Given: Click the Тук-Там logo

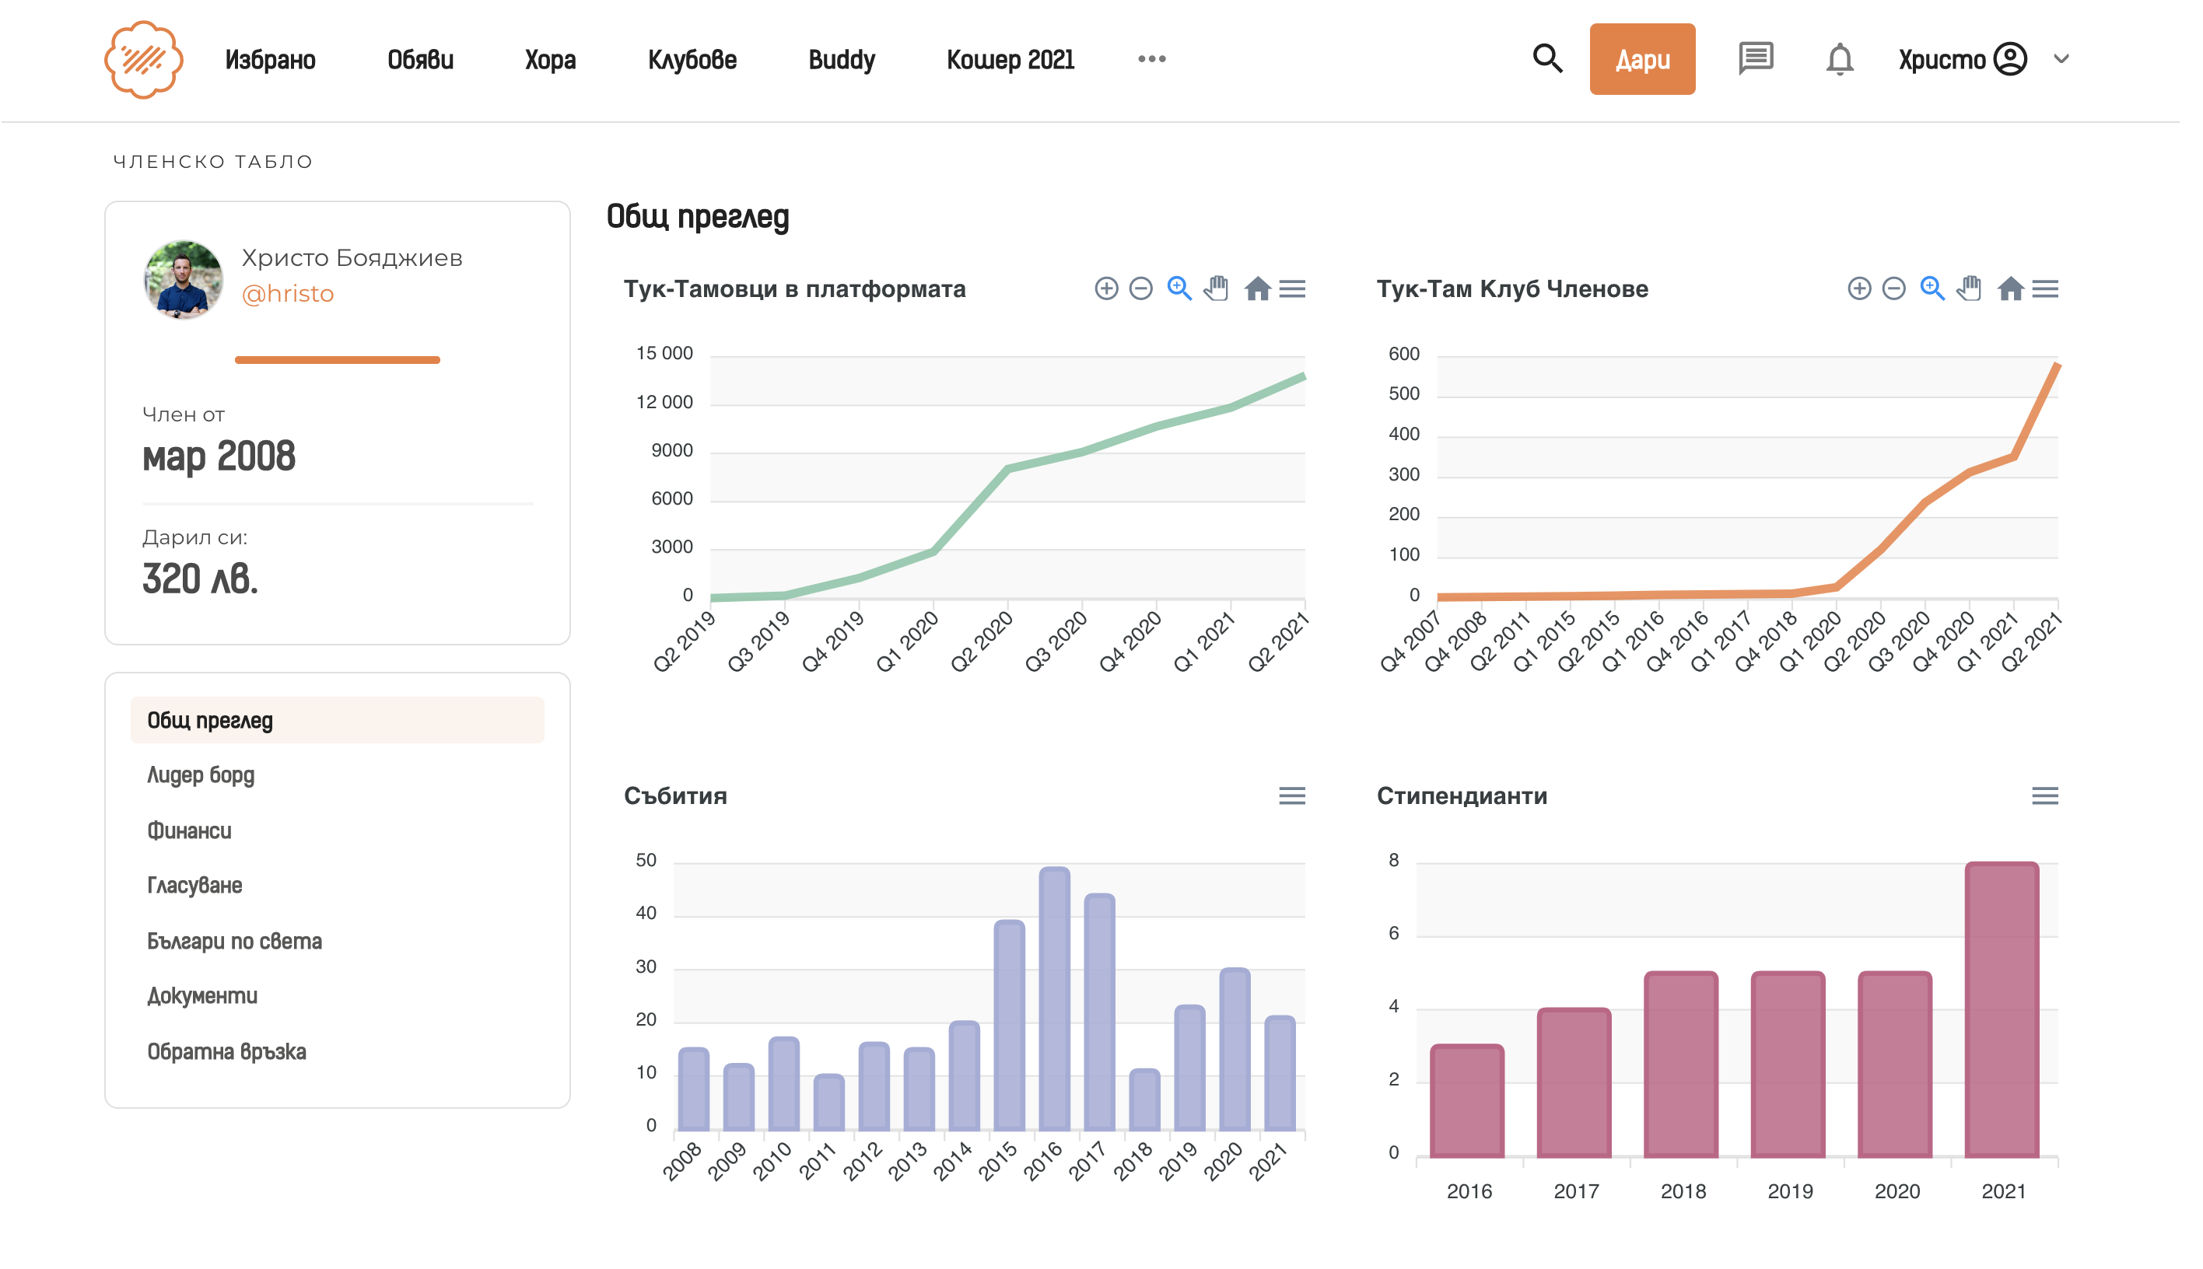Looking at the screenshot, I should point(144,59).
